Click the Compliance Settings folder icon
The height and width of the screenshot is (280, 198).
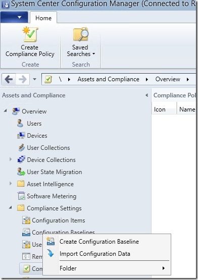(21, 208)
